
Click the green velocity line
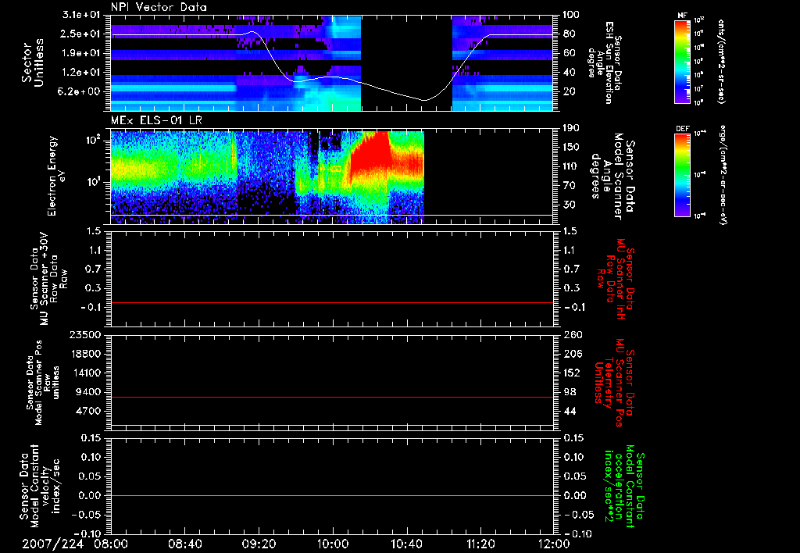tap(332, 495)
